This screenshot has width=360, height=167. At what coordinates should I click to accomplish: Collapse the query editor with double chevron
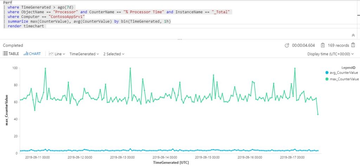point(353,35)
